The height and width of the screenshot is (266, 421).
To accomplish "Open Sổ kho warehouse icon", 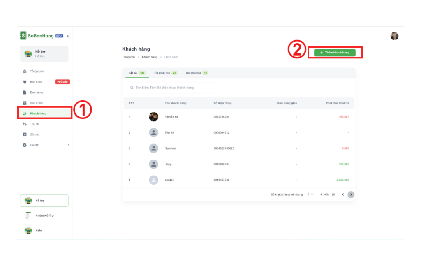I will pos(25,134).
